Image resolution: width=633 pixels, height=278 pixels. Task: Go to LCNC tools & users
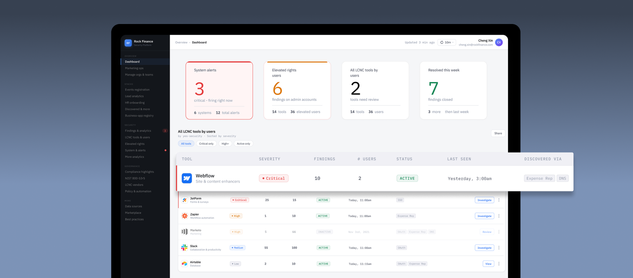137,137
